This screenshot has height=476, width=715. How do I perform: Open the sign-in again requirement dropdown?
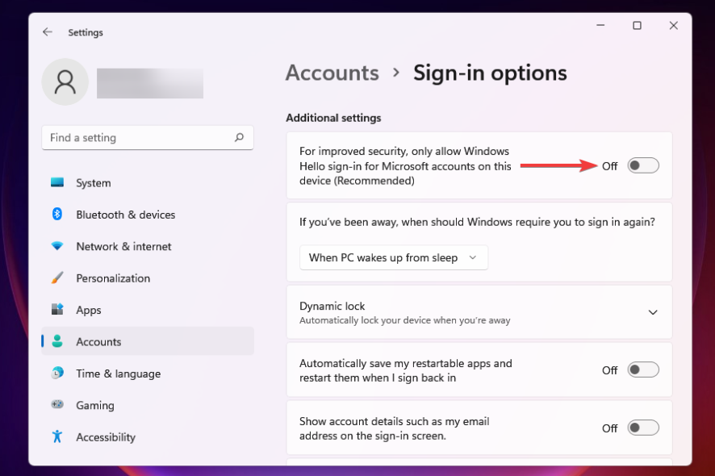point(393,257)
